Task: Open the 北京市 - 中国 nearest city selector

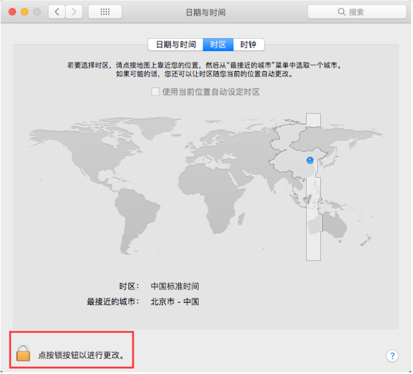Action: pos(175,302)
